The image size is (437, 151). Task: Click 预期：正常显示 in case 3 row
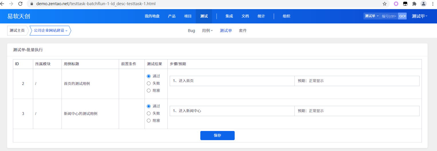311,111
